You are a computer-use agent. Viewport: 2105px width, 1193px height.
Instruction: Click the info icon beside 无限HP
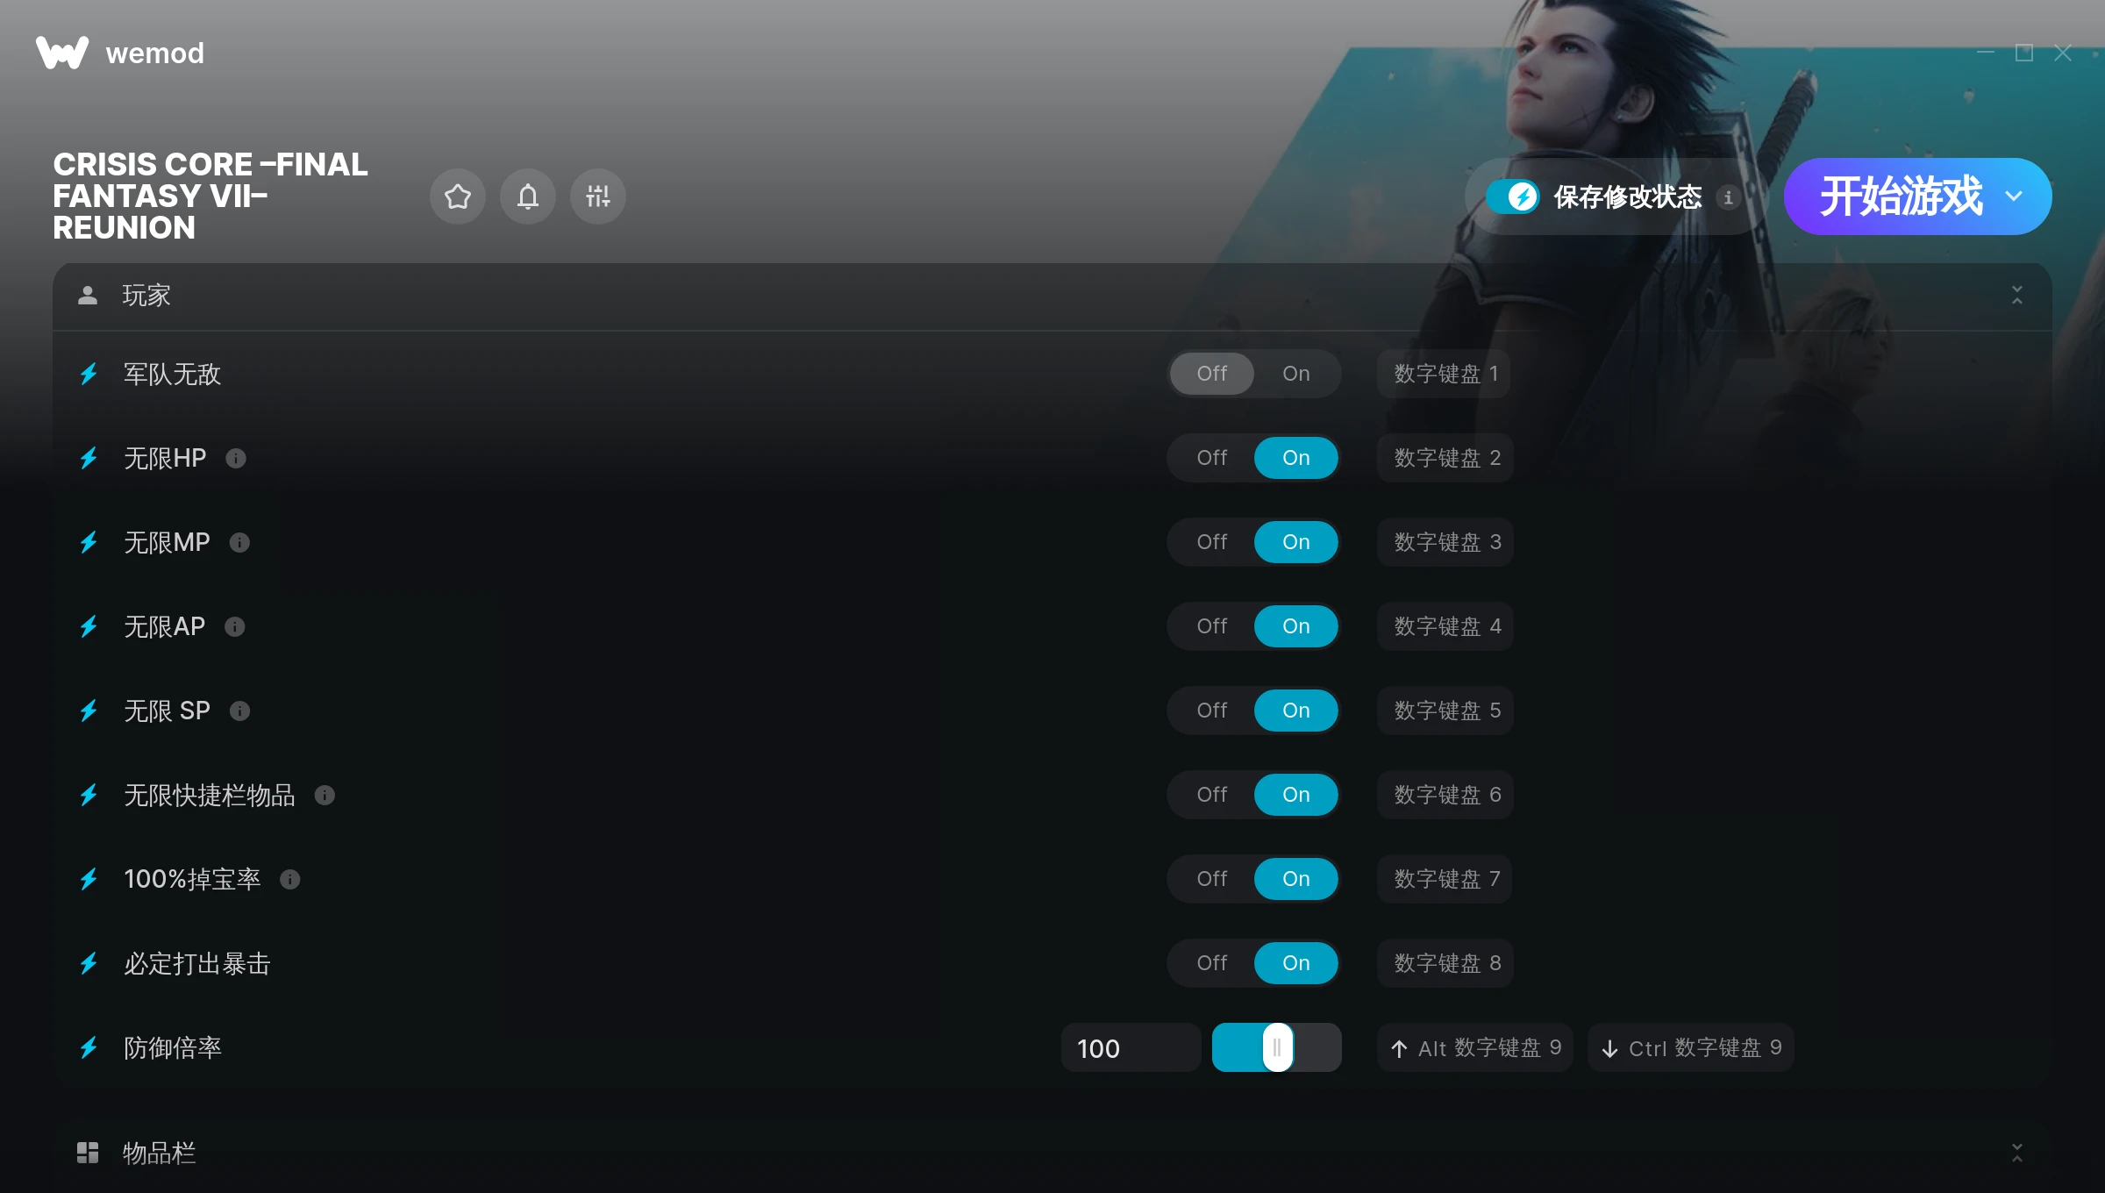pyautogui.click(x=236, y=458)
